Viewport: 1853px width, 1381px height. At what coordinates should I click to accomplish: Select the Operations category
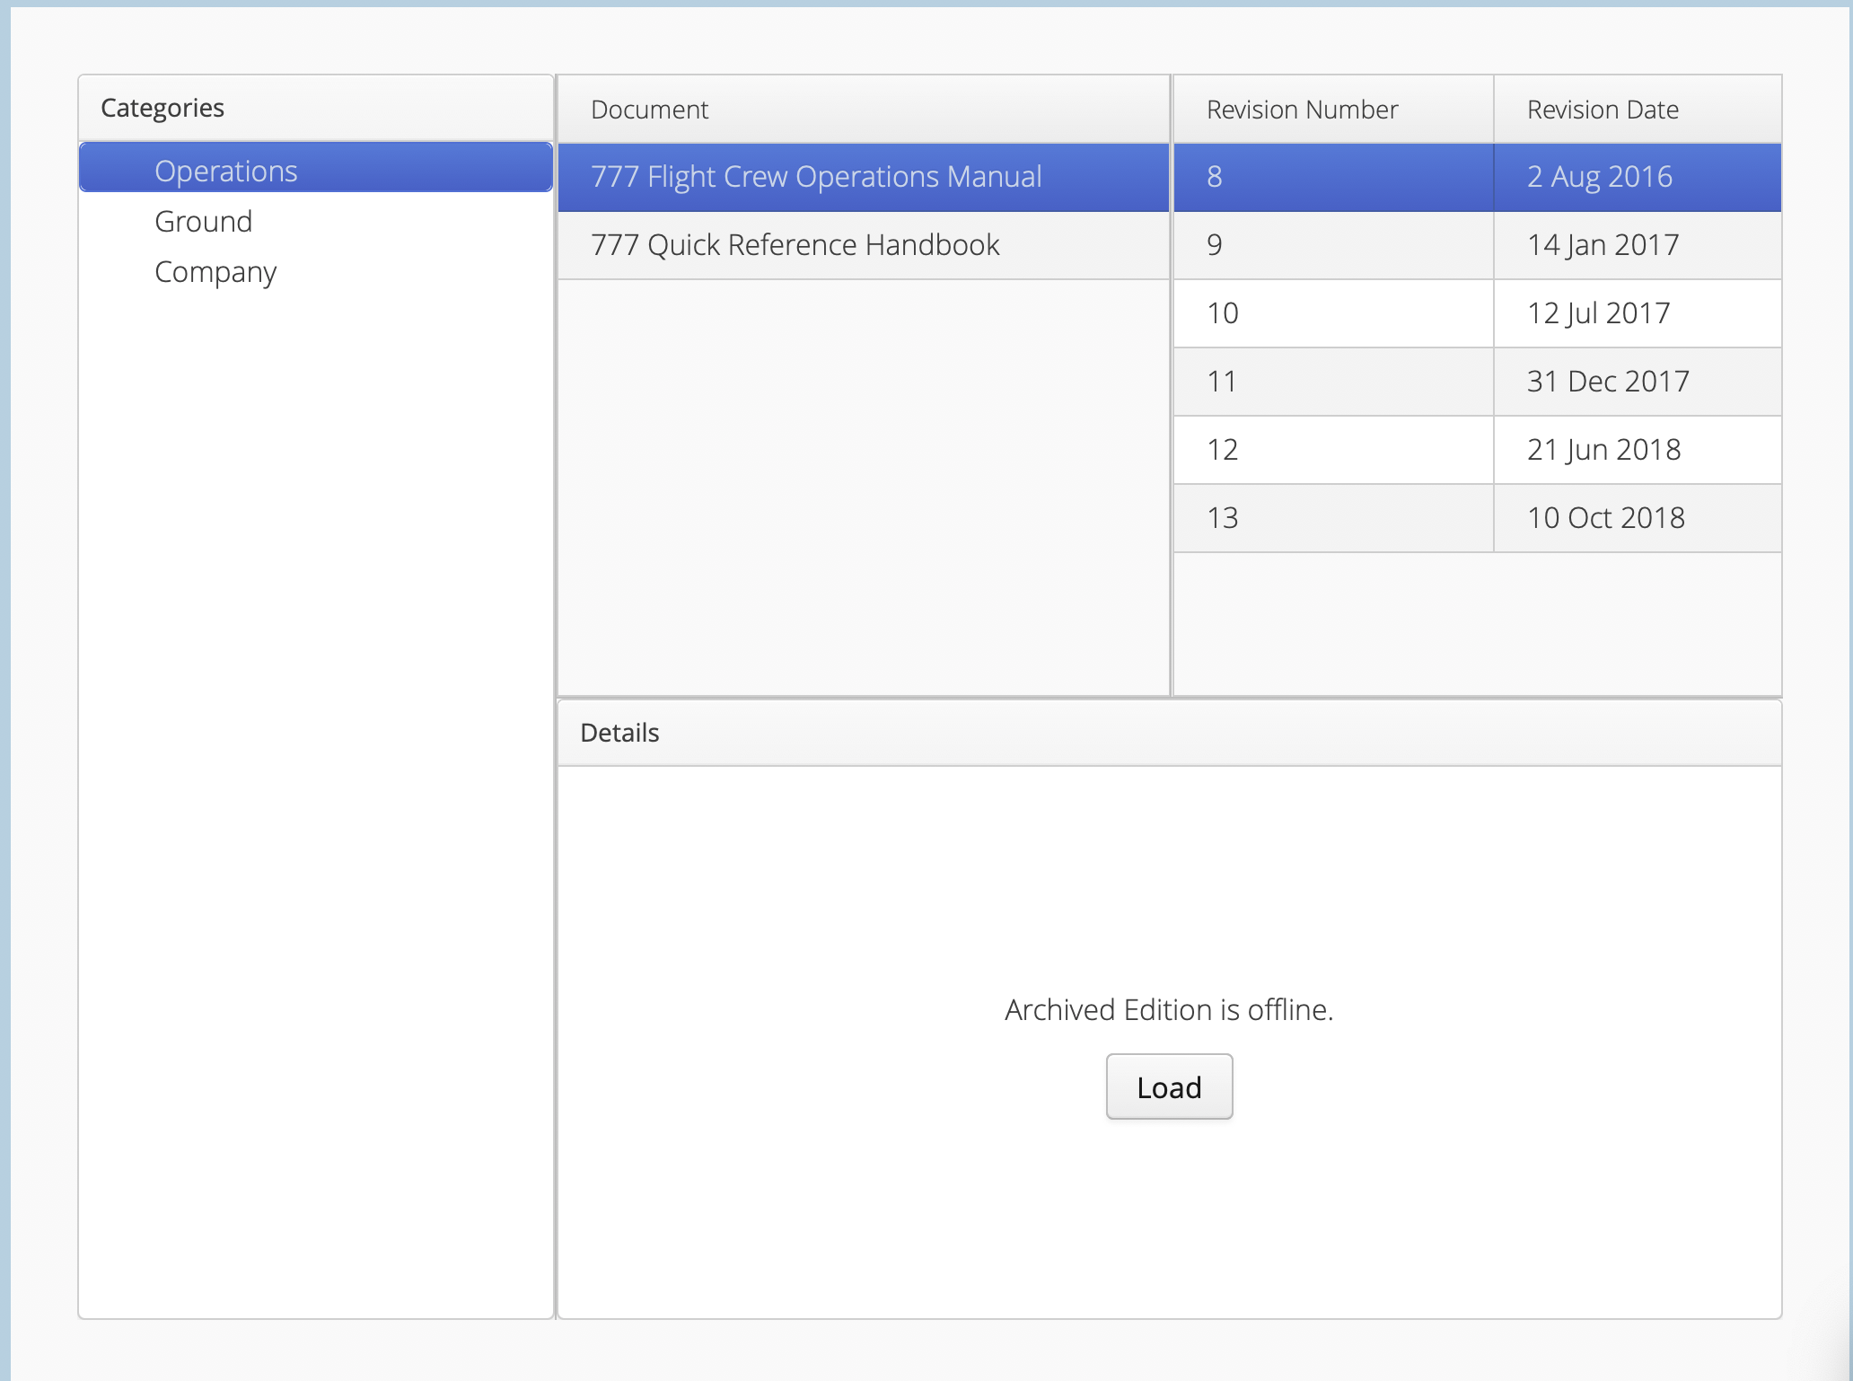[x=225, y=171]
